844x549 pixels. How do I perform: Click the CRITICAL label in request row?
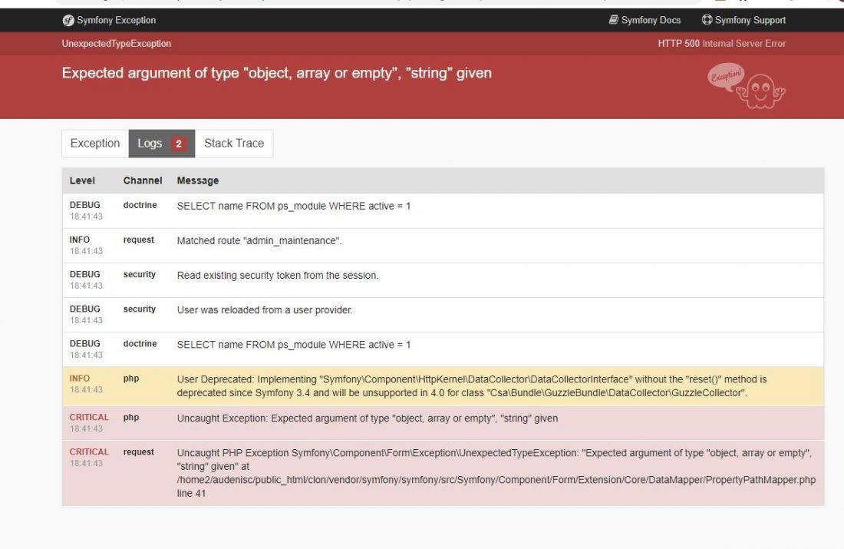click(89, 452)
